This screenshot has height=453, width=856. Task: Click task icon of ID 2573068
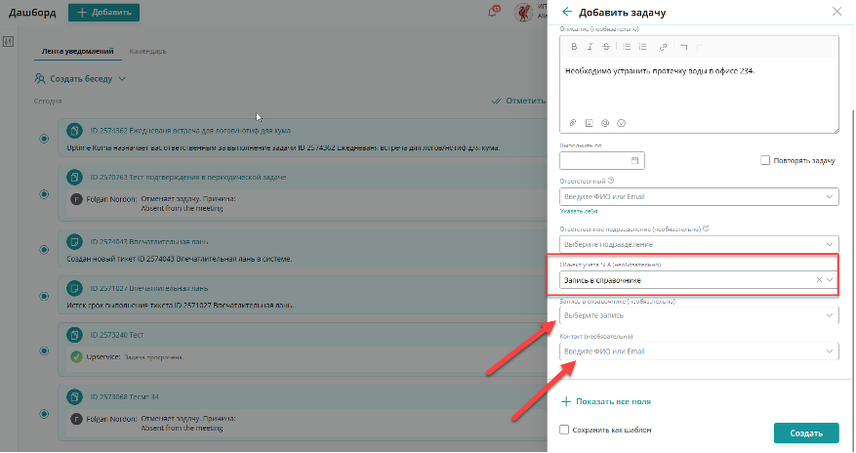(74, 396)
